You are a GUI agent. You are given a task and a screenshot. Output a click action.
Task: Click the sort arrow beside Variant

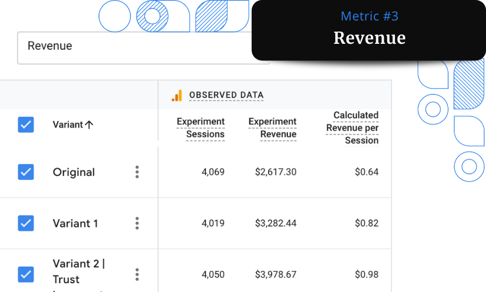(x=89, y=125)
